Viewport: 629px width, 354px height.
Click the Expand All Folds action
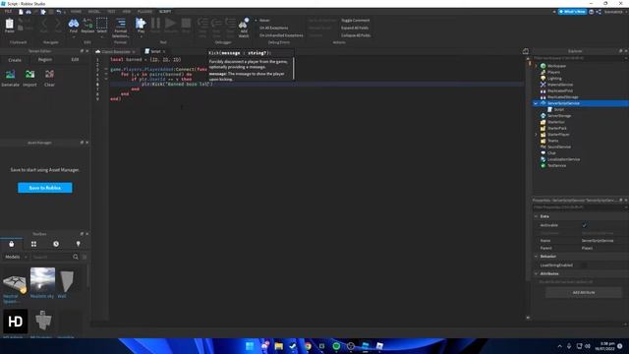[355, 28]
